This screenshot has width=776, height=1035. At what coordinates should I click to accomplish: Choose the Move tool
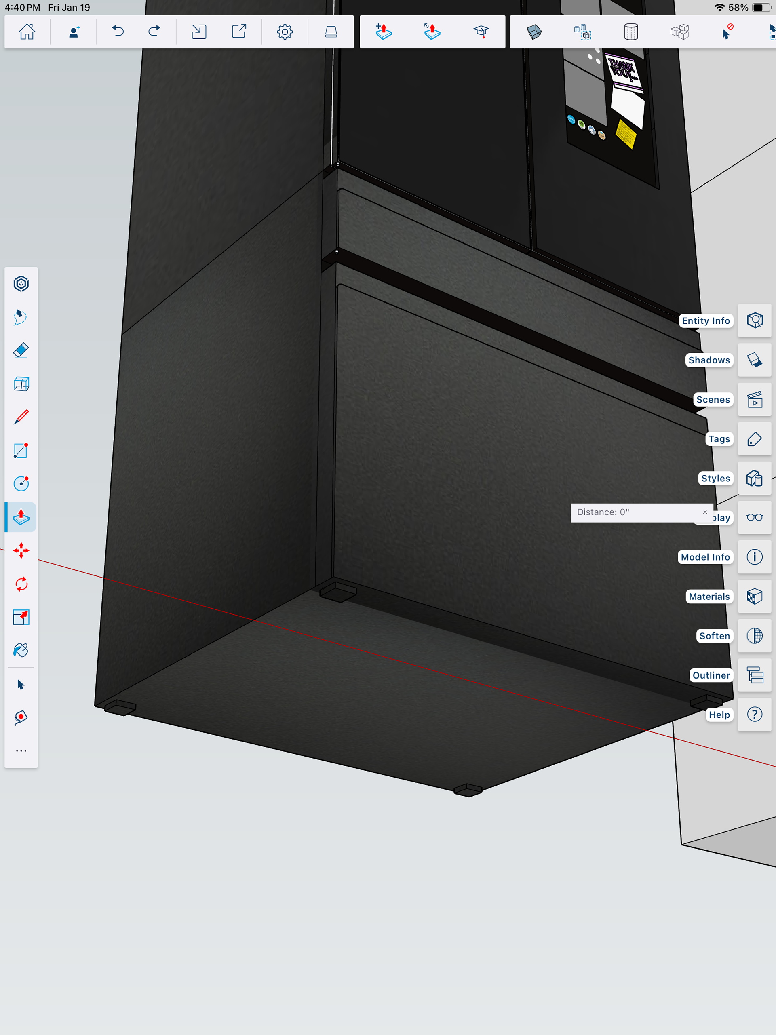point(21,551)
